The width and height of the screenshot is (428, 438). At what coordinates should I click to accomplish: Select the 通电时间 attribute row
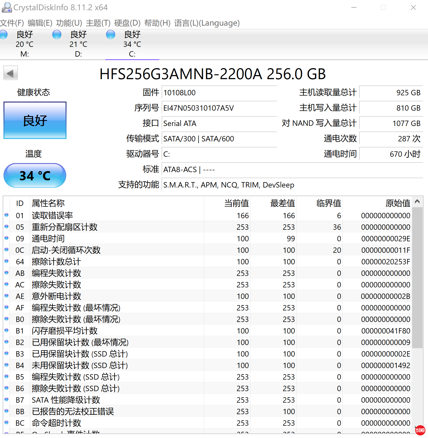[103, 238]
